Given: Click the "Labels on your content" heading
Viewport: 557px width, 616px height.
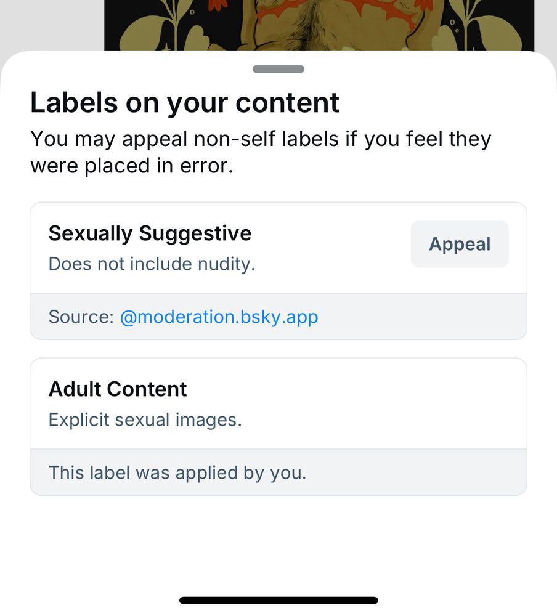Looking at the screenshot, I should click(185, 102).
